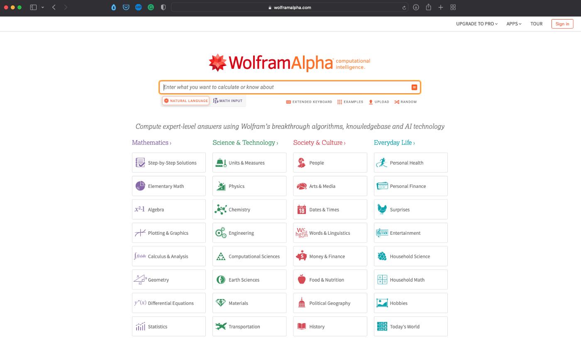Click the Words & Linguistics icon
This screenshot has height=338, width=581.
302,233
